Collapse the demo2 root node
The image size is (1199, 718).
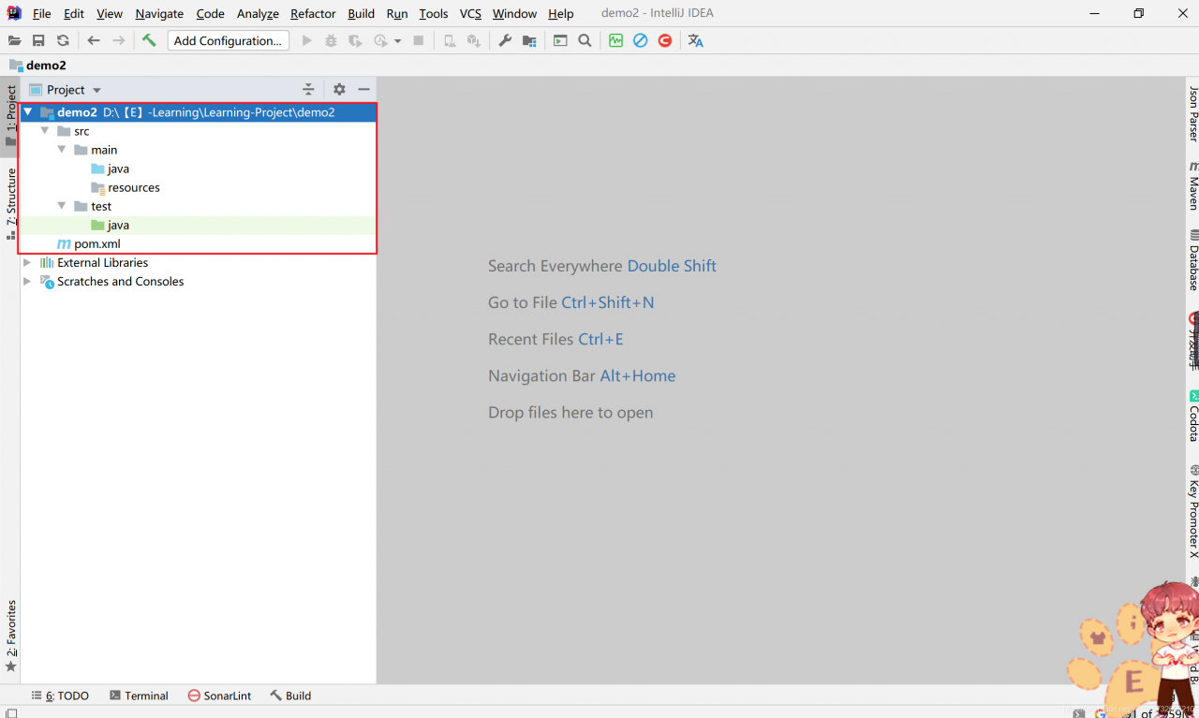[x=28, y=112]
